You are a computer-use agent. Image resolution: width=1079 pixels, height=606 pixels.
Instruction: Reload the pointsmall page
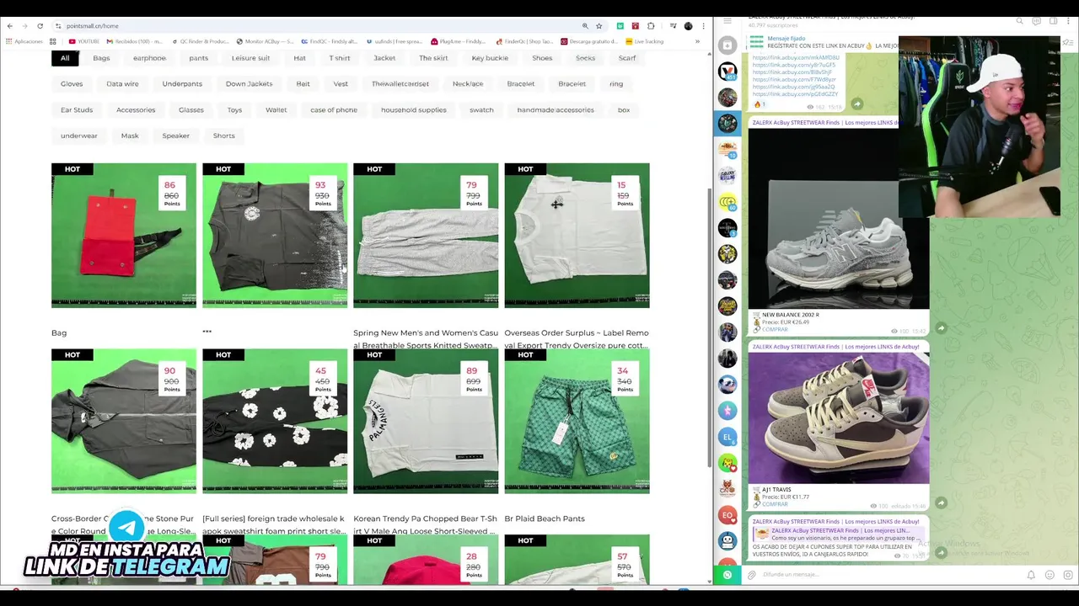coord(40,26)
